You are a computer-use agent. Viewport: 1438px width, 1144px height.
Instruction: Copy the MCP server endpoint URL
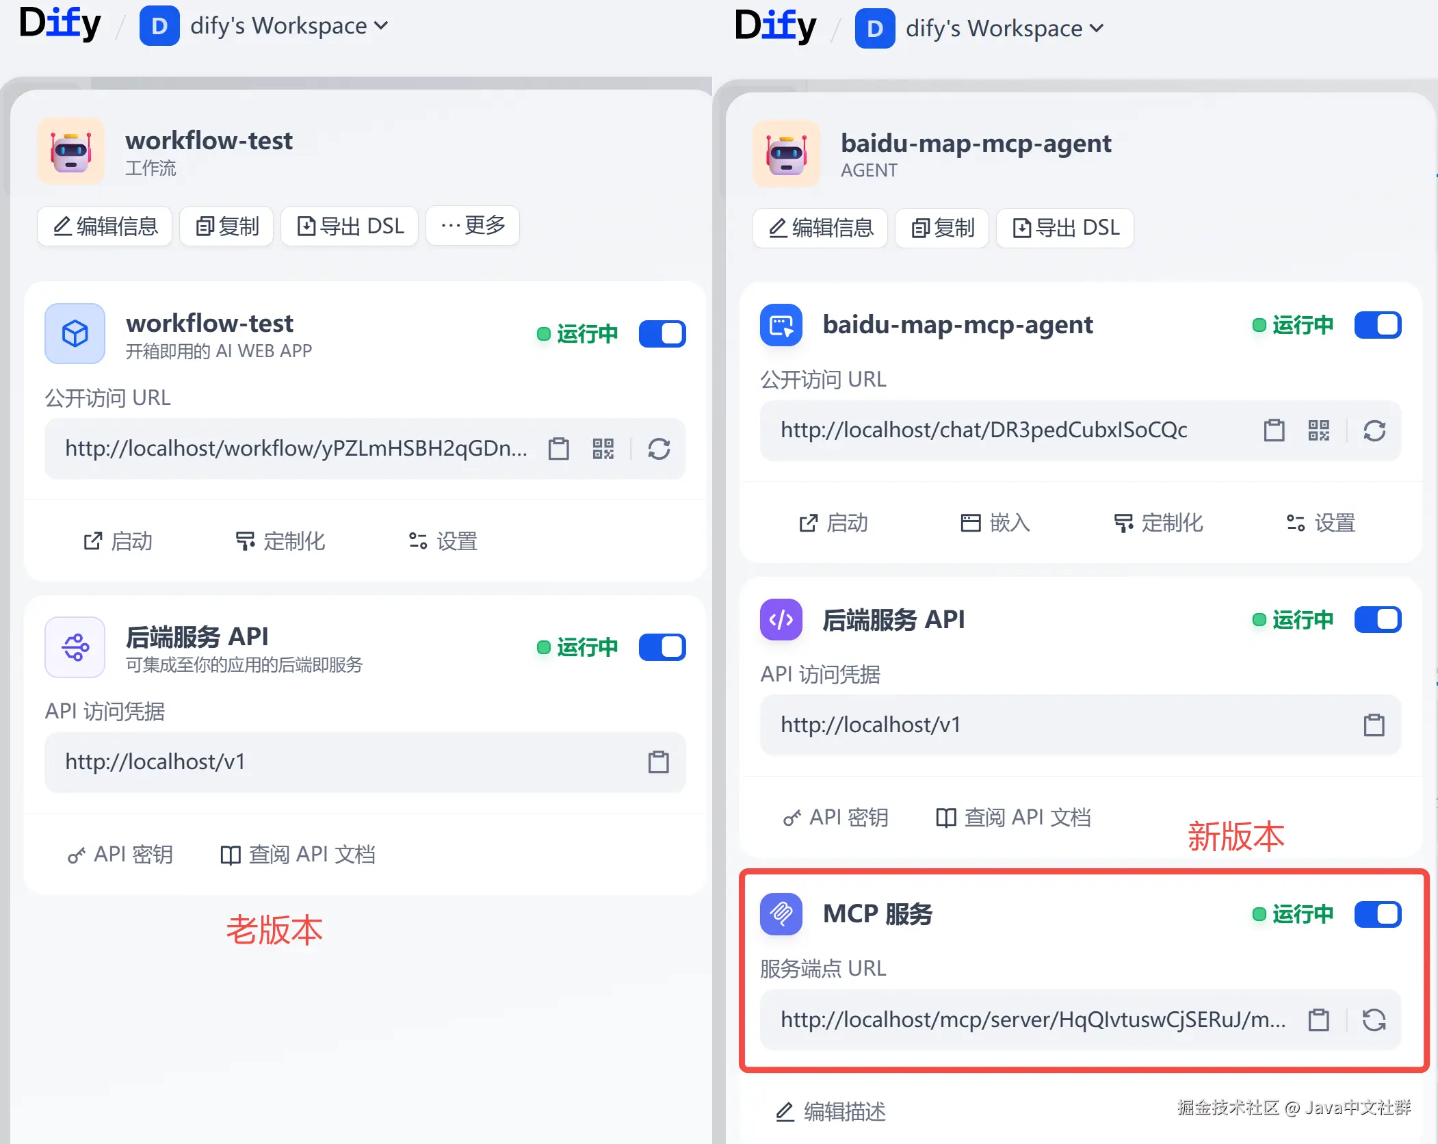pyautogui.click(x=1318, y=1020)
